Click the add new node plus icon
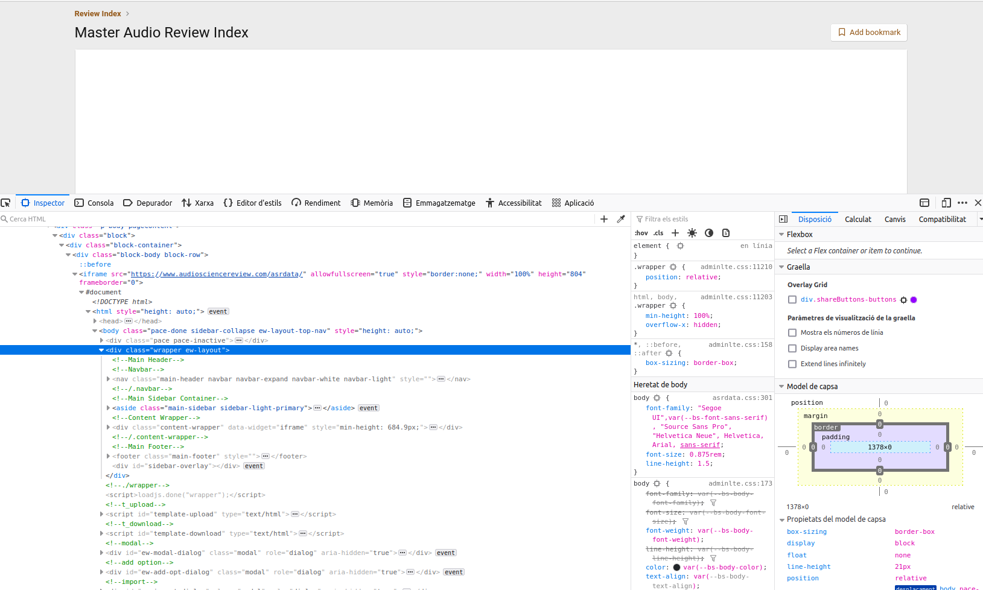Image resolution: width=983 pixels, height=590 pixels. (x=604, y=219)
